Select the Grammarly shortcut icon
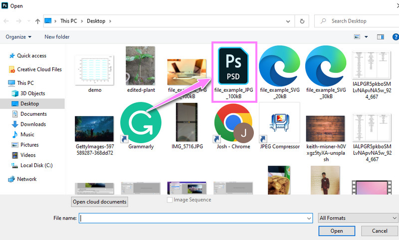Viewport: 399px width, 240px height. 141,122
